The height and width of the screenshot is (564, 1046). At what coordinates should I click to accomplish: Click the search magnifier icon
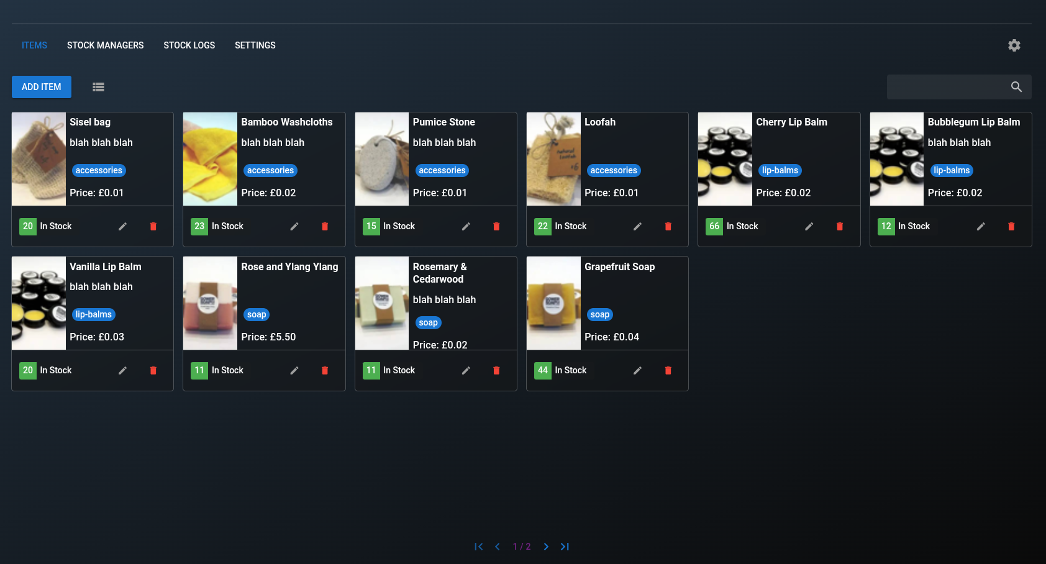pos(1016,87)
